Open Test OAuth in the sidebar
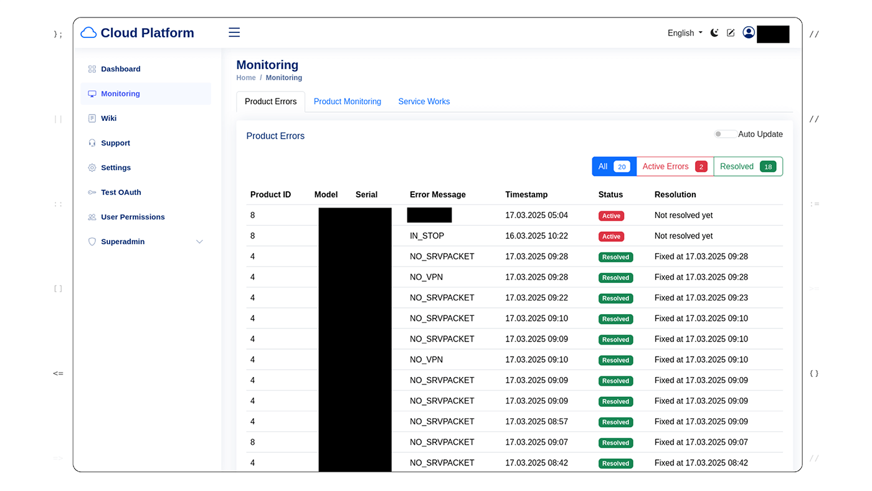 coord(121,193)
